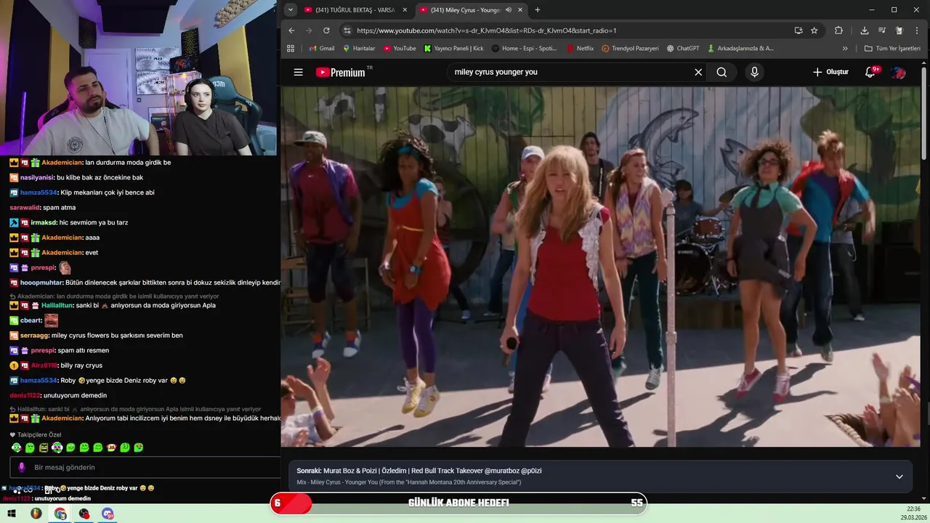Click the address bar URL

point(486,31)
